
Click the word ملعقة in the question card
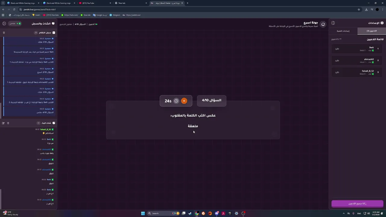193,126
